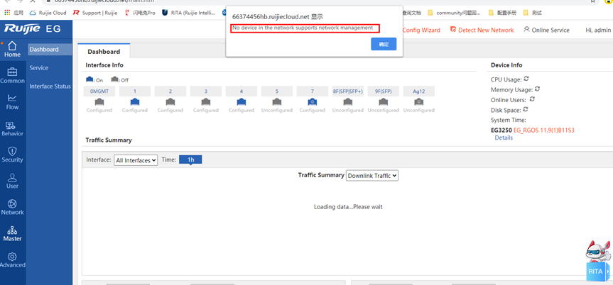Select the port 7 icon
The height and width of the screenshot is (285, 613).
pyautogui.click(x=313, y=102)
